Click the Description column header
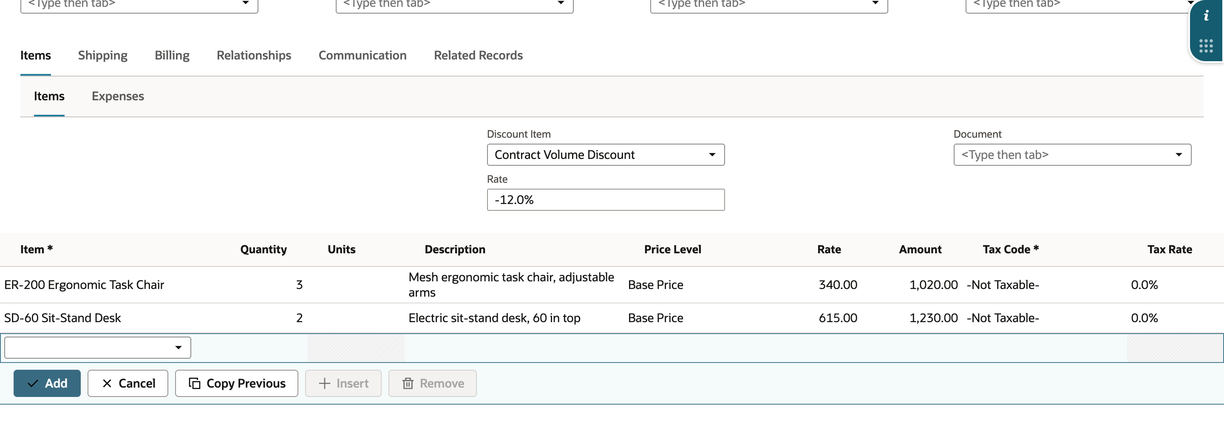1224x425 pixels. [x=455, y=249]
